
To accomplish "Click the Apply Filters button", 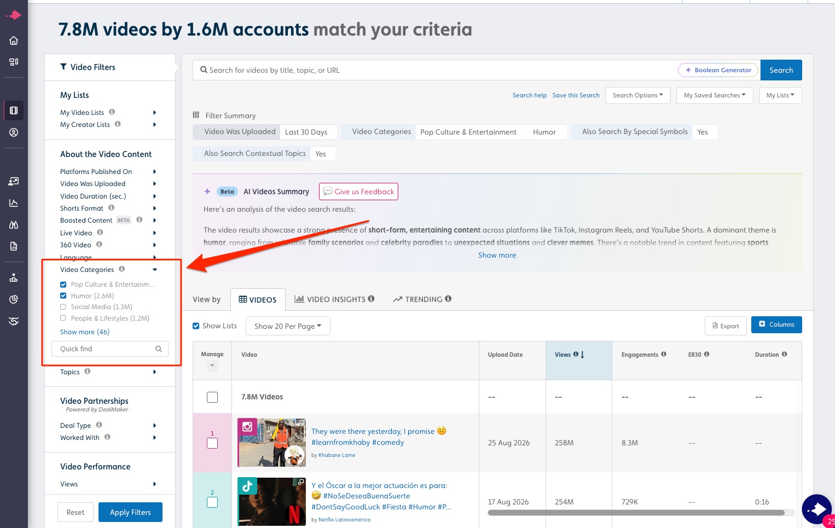I will click(130, 512).
